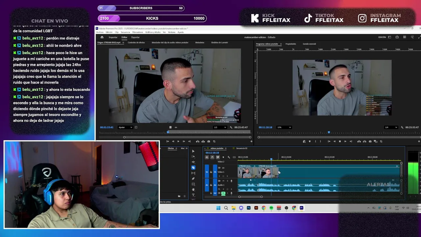The image size is (421, 237).
Task: Click Source monitor button editor plus icon
Action: 251,142
